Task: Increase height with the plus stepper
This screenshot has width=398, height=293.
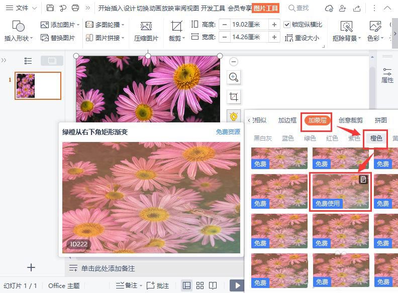Action: tap(274, 24)
